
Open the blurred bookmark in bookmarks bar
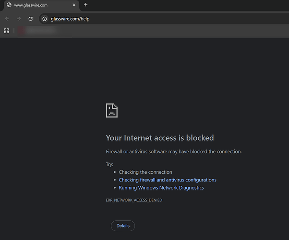coord(37,31)
